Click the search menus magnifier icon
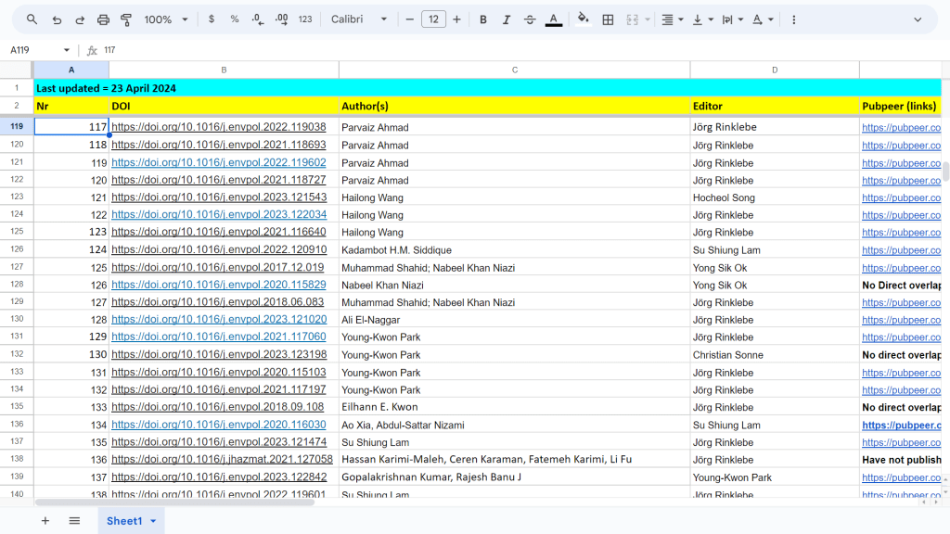The image size is (950, 534). (x=32, y=19)
